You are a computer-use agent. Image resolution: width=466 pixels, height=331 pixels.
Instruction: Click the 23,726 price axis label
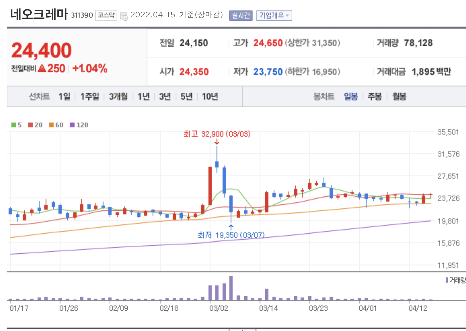[448, 198]
